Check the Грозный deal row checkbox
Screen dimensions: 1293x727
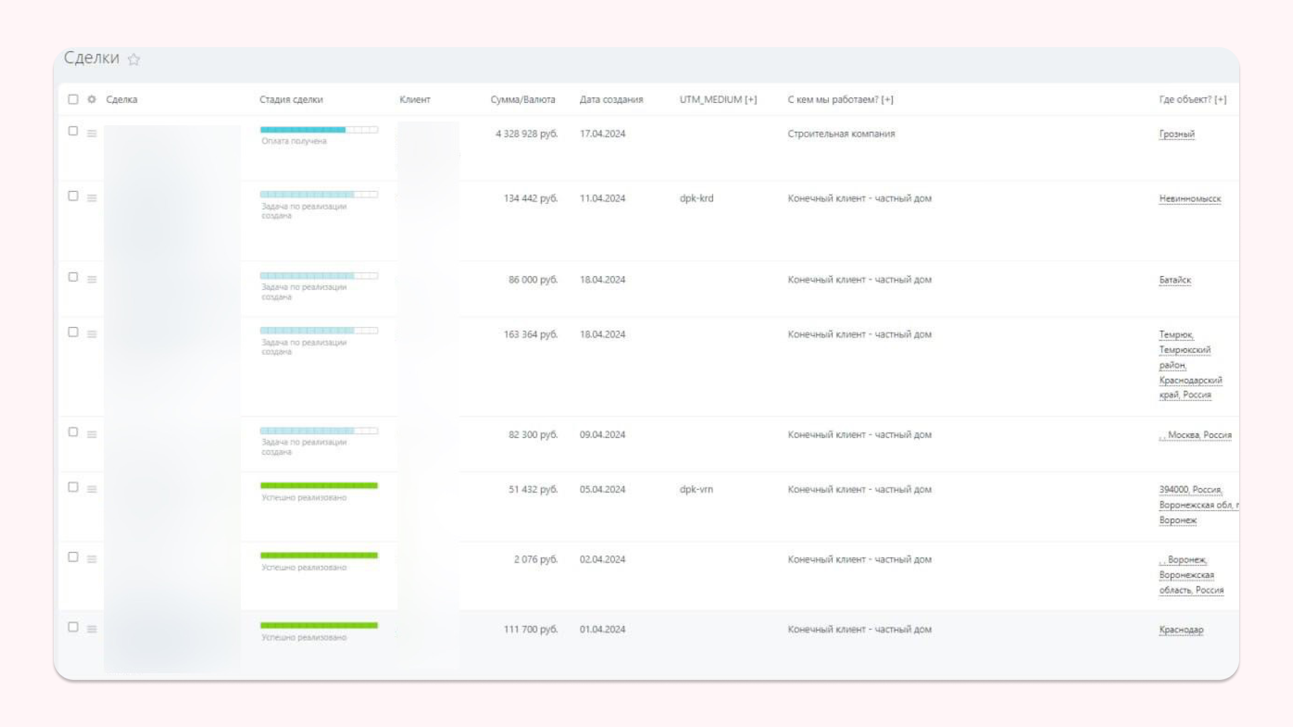pyautogui.click(x=73, y=131)
